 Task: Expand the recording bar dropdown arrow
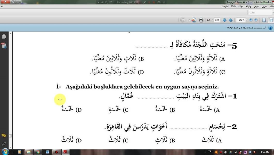click(98, 2)
